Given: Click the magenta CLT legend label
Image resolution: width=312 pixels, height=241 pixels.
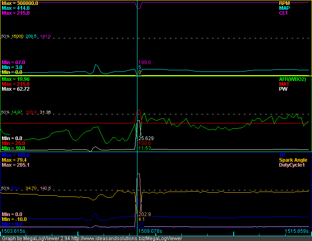Looking at the screenshot, I should tap(283, 13).
